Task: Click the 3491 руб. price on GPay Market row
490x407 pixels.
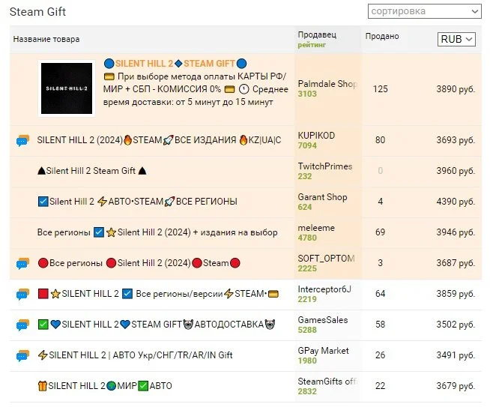Action: 456,355
